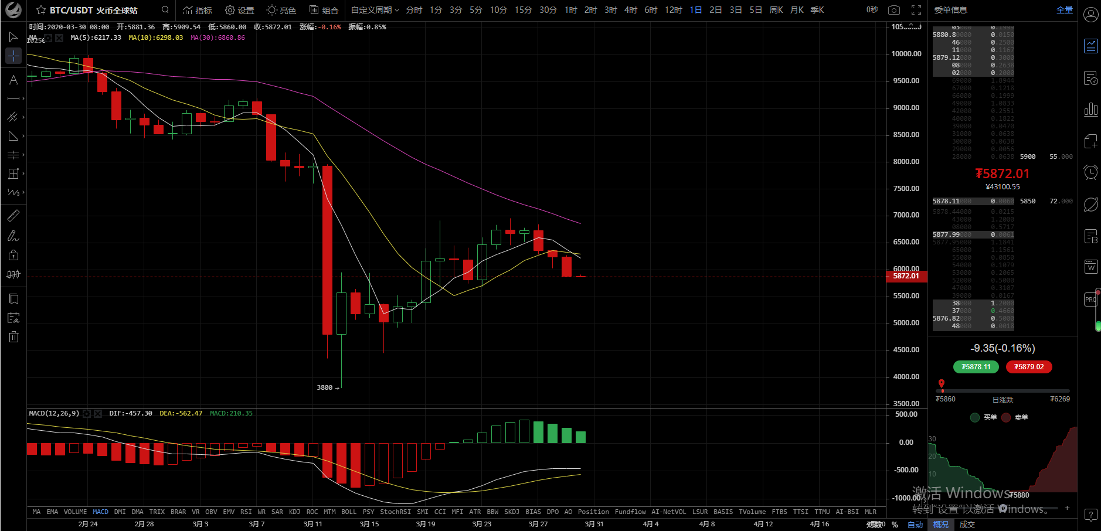Viewport: 1101px width, 531px height.
Task: Favorite BTC/USDT with the star icon
Action: click(x=40, y=10)
